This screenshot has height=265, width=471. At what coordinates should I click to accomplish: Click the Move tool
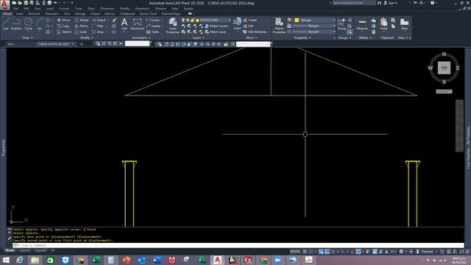[x=63, y=20]
